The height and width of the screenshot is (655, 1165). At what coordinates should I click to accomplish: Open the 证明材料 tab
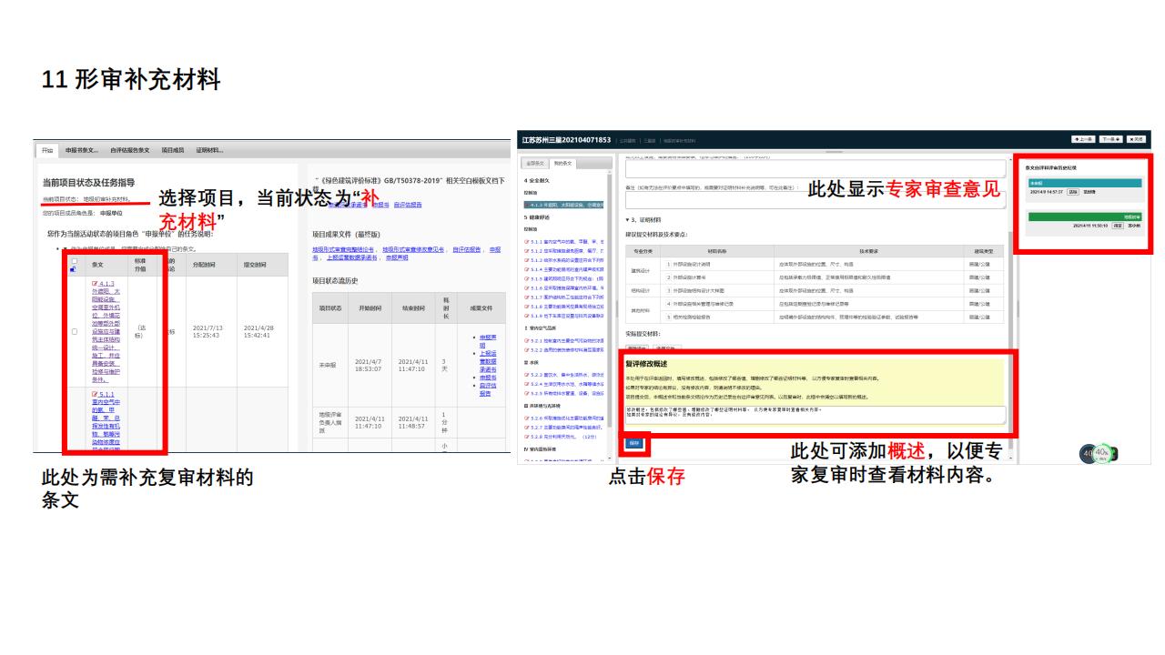click(x=209, y=150)
